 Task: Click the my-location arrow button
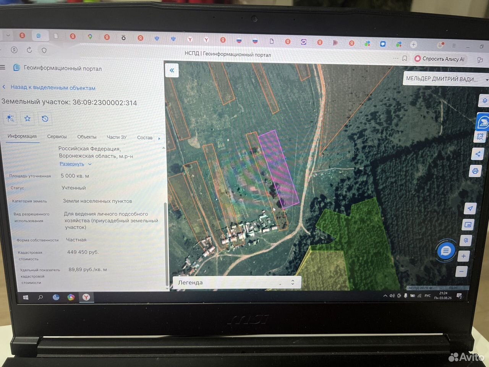tap(470, 208)
